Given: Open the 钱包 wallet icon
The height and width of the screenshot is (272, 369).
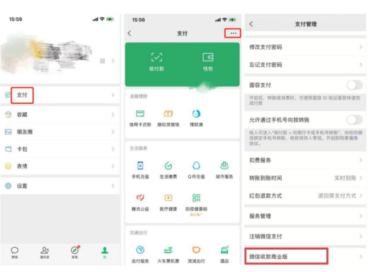Looking at the screenshot, I should coord(208,57).
